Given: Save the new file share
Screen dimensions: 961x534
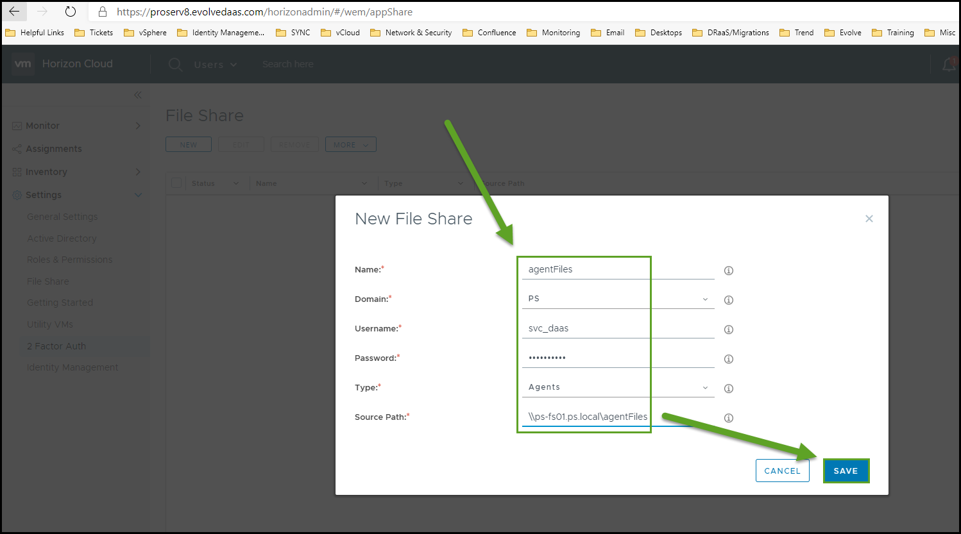Looking at the screenshot, I should click(x=845, y=471).
